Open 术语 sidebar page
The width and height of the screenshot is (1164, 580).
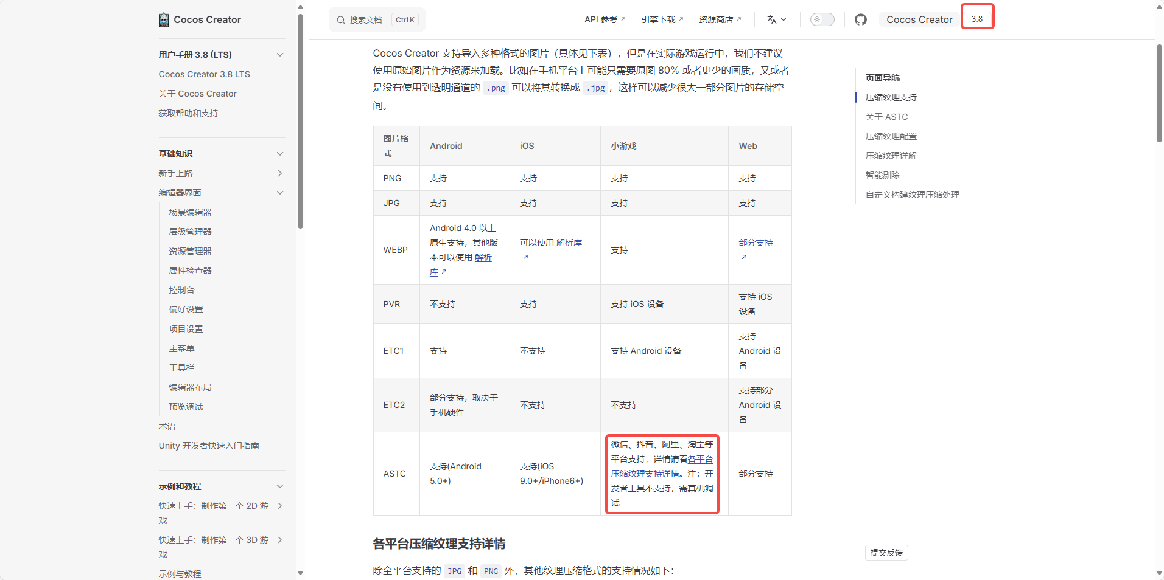pos(167,426)
